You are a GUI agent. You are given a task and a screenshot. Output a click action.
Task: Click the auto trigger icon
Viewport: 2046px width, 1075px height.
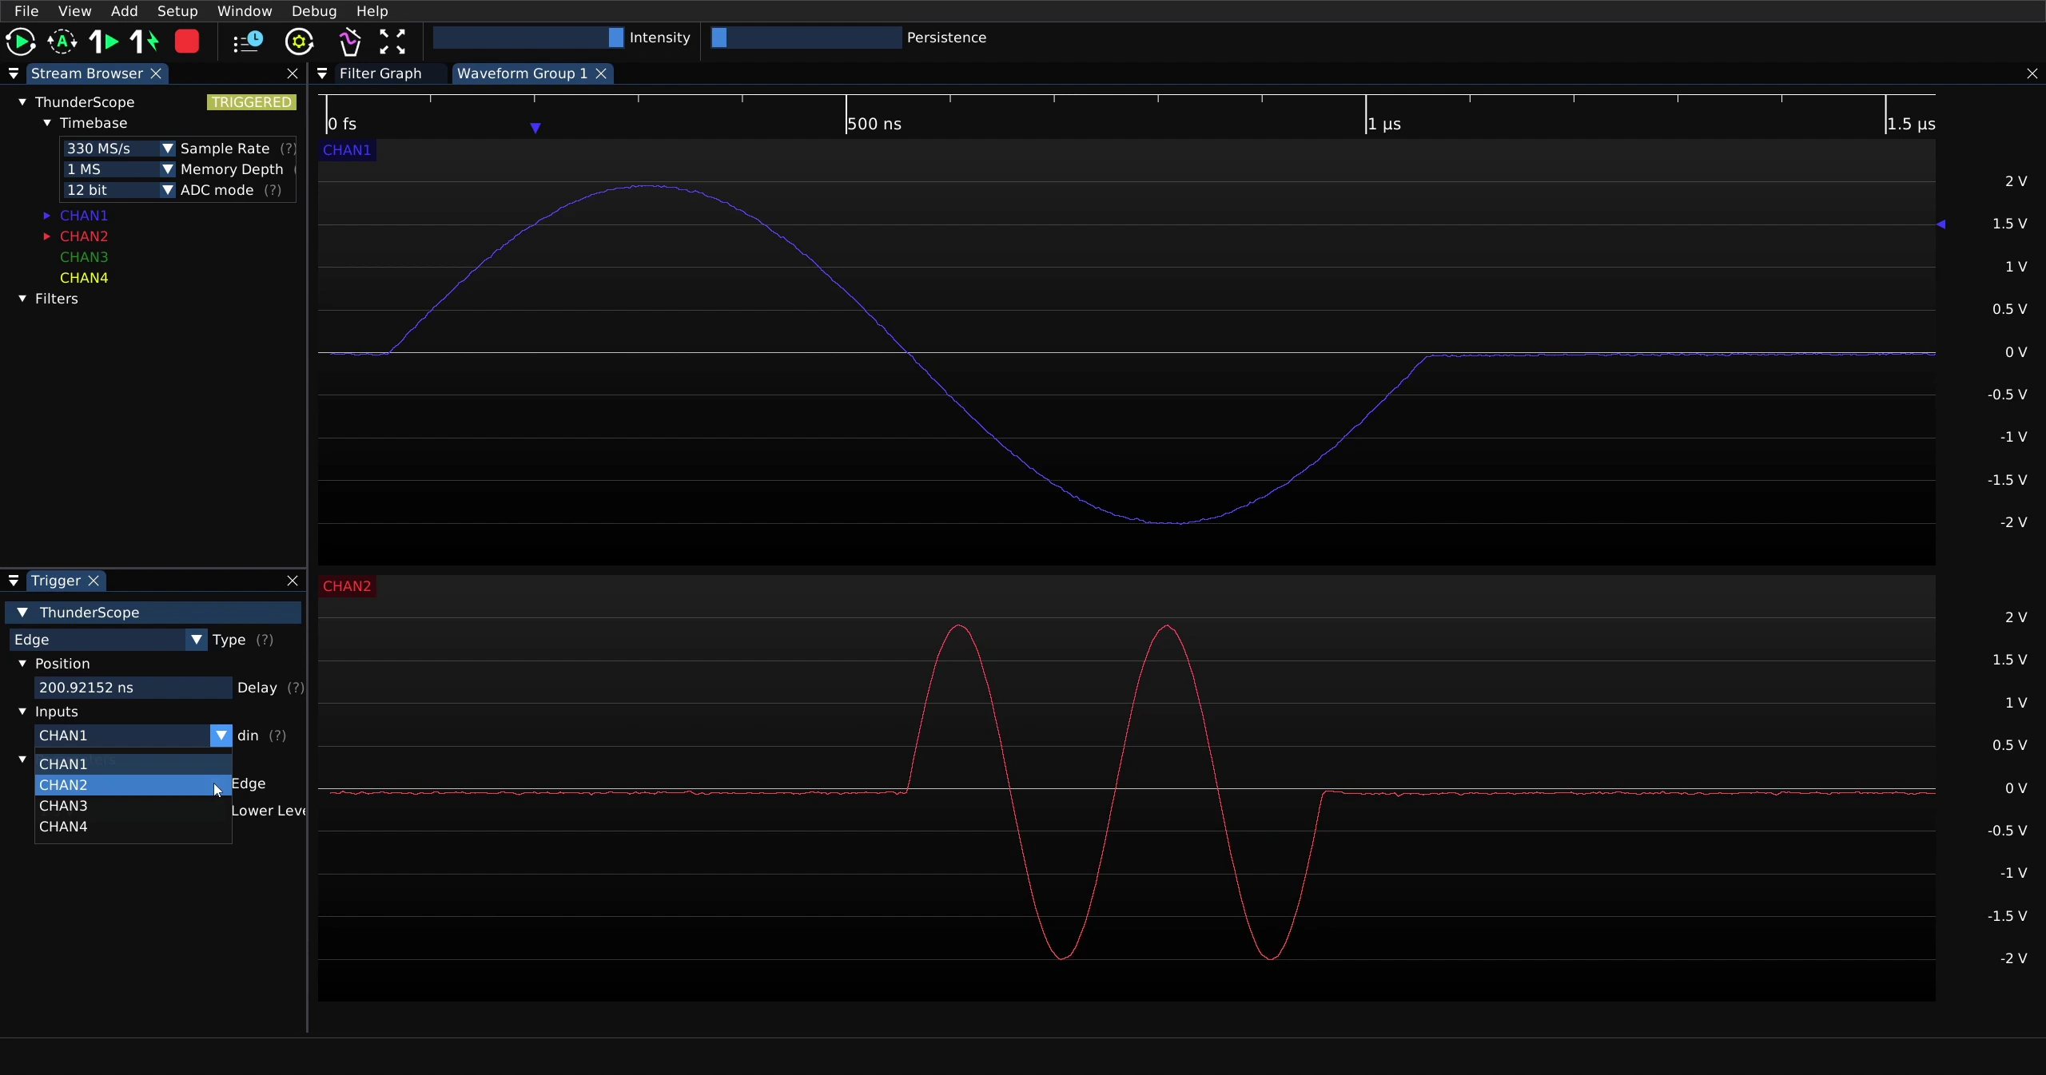62,42
